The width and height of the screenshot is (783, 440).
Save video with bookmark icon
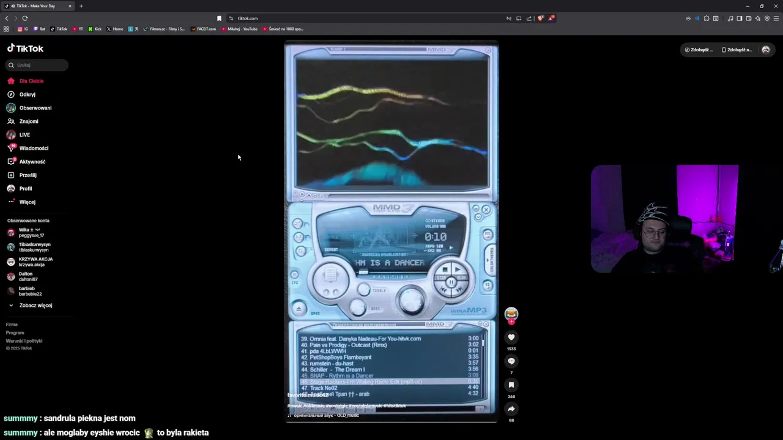(x=511, y=385)
